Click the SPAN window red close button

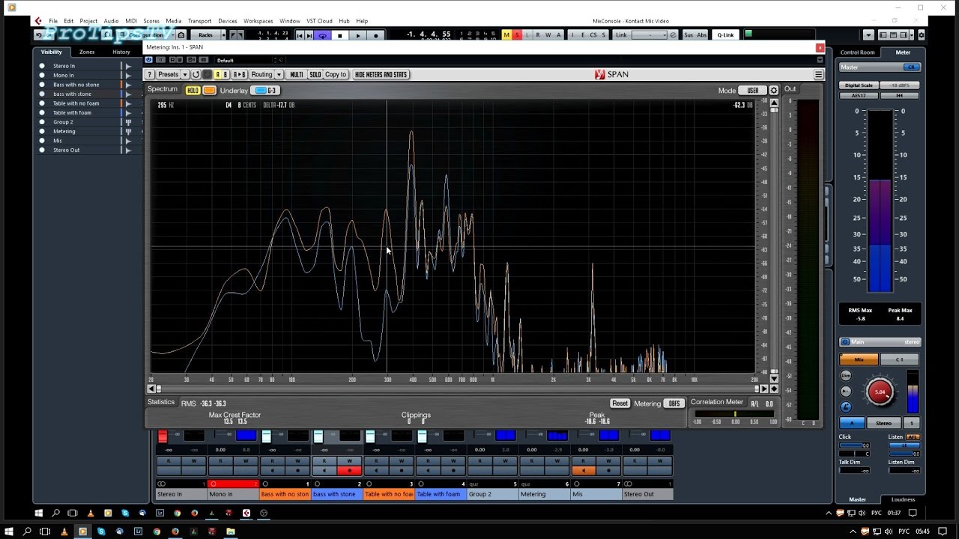[x=820, y=47]
